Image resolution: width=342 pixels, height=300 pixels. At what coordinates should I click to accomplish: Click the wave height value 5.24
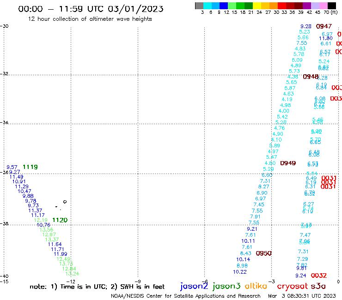pos(324,61)
